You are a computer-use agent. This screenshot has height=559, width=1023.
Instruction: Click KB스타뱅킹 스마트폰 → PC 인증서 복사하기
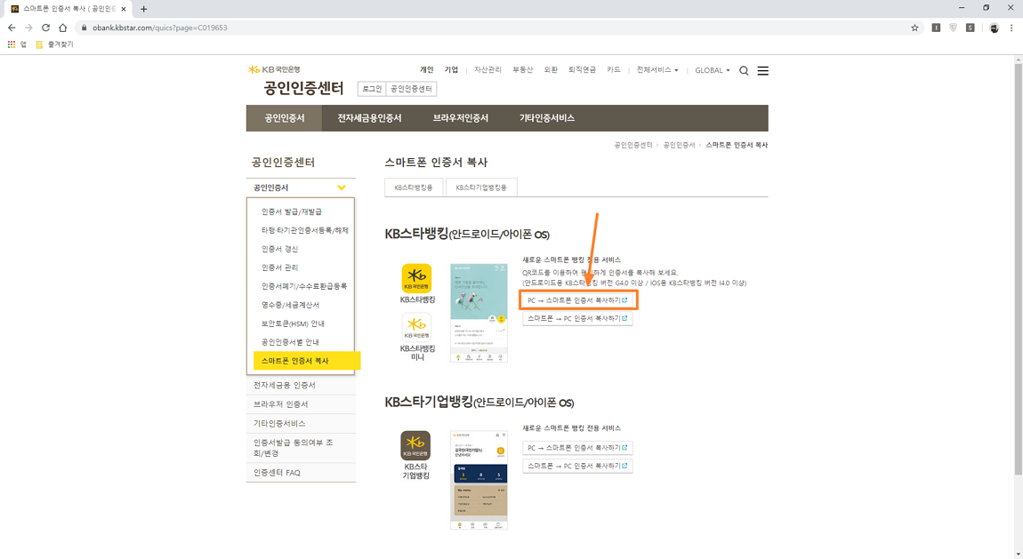[x=577, y=318]
